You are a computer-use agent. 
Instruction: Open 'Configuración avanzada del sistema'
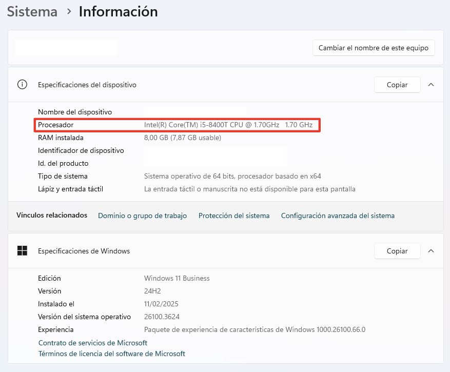point(338,216)
